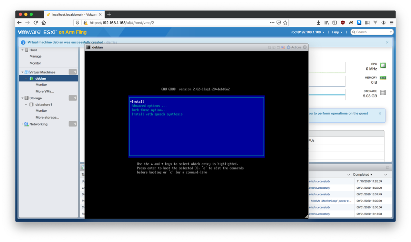Open a new browser tab with plus
The width and height of the screenshot is (411, 242).
[109, 14]
